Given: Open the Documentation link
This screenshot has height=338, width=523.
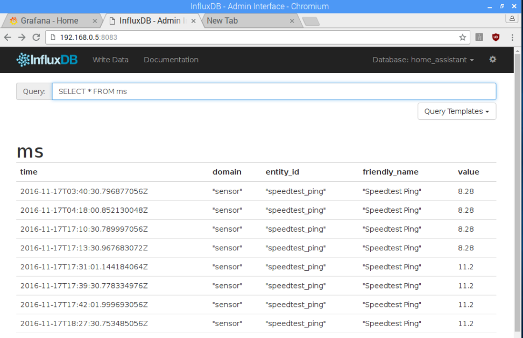Looking at the screenshot, I should [171, 60].
